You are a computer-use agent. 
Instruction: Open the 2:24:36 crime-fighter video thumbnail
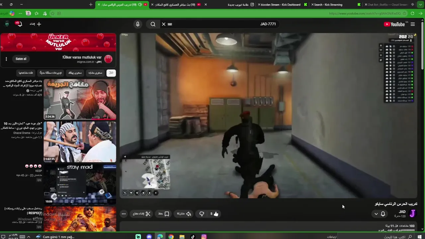(80, 99)
